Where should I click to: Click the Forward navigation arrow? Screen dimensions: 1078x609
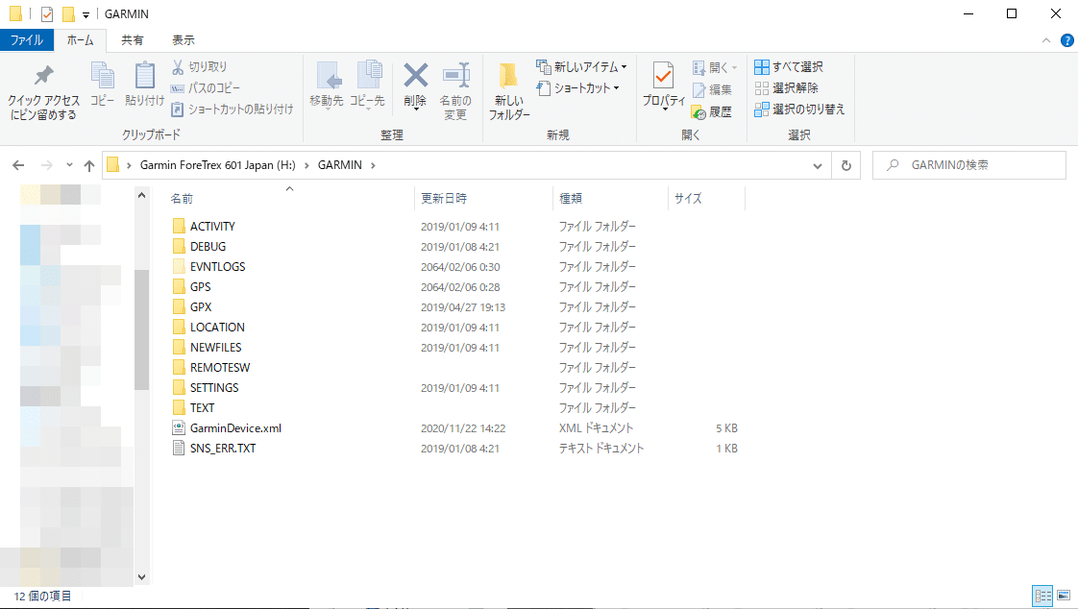tap(47, 165)
